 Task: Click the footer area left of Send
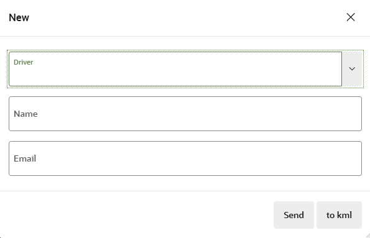click(137, 215)
